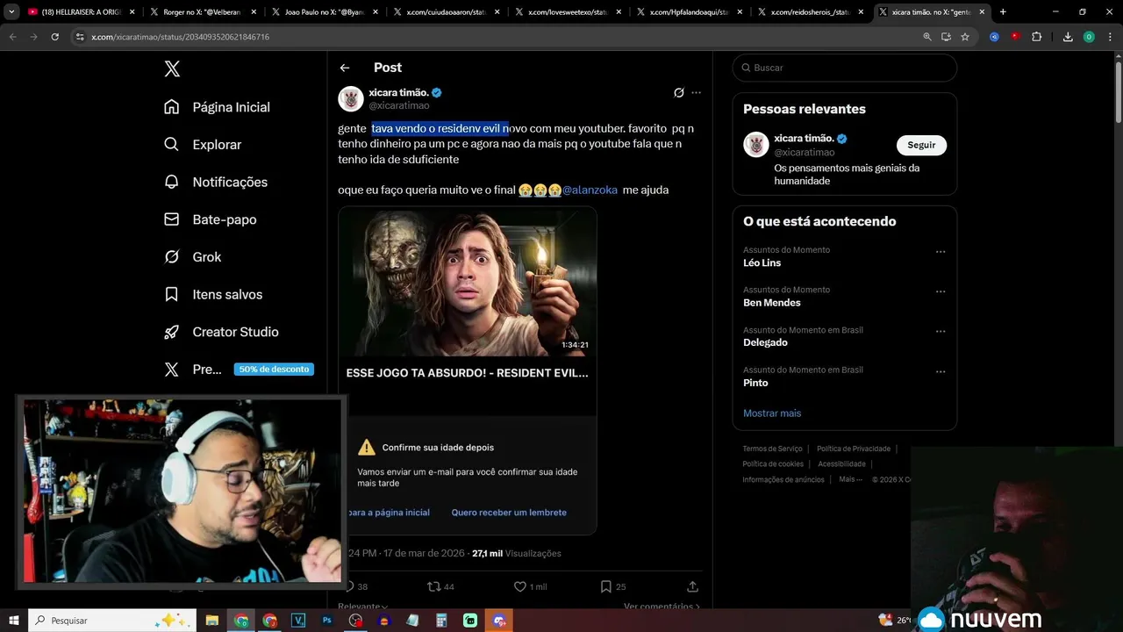Open Explorar in sidebar
The width and height of the screenshot is (1123, 632).
[203, 145]
